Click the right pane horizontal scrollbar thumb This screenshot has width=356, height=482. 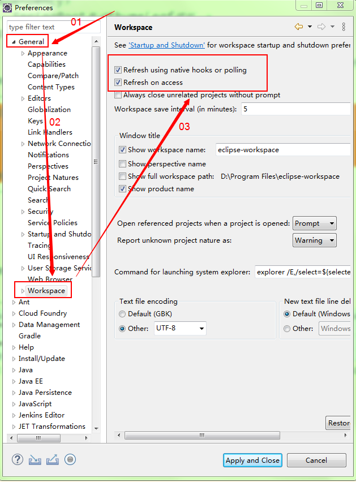pos(202,435)
